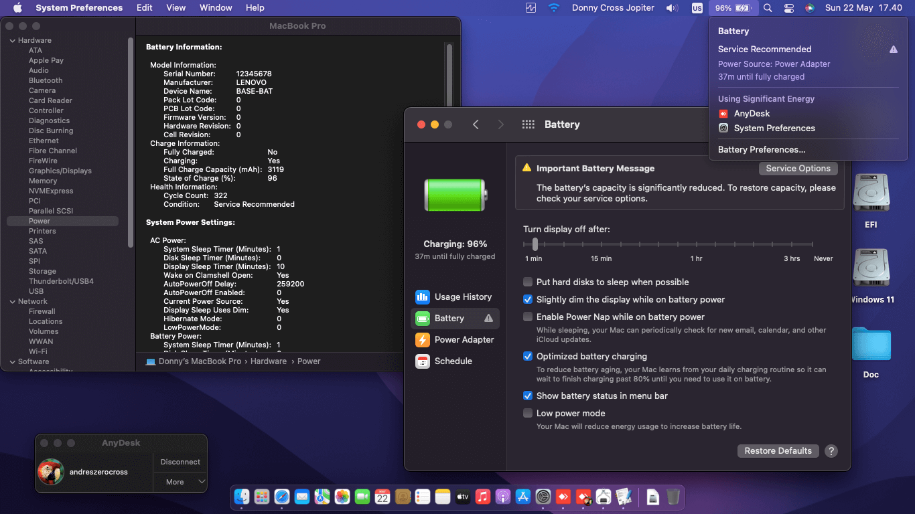Switch to the Power Adapter pane
The image size is (915, 514).
[x=455, y=340]
